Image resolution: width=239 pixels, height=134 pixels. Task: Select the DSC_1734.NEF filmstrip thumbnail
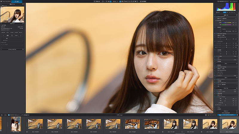(x=16, y=124)
